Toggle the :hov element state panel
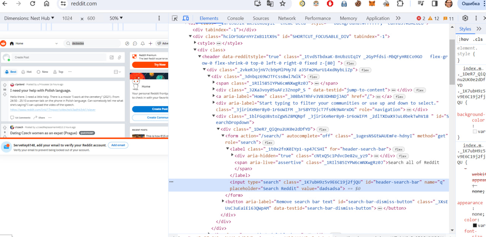 tap(464, 39)
